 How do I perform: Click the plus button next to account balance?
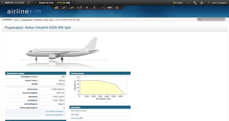(73, 3)
